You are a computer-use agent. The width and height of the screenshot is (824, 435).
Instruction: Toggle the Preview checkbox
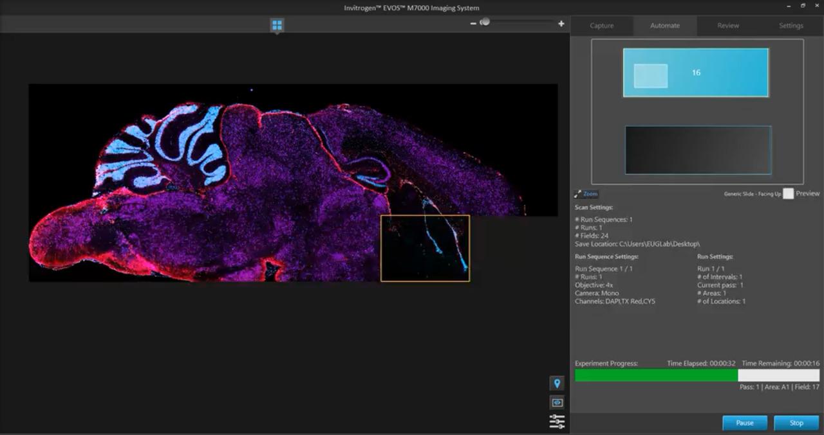[788, 193]
